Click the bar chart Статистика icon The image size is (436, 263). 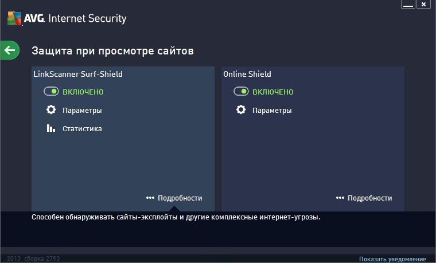coord(51,128)
